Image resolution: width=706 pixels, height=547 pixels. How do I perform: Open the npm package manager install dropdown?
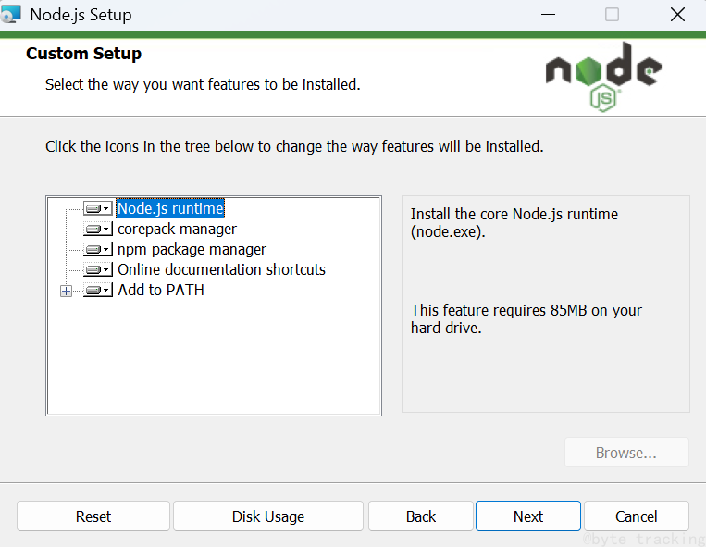tap(98, 249)
